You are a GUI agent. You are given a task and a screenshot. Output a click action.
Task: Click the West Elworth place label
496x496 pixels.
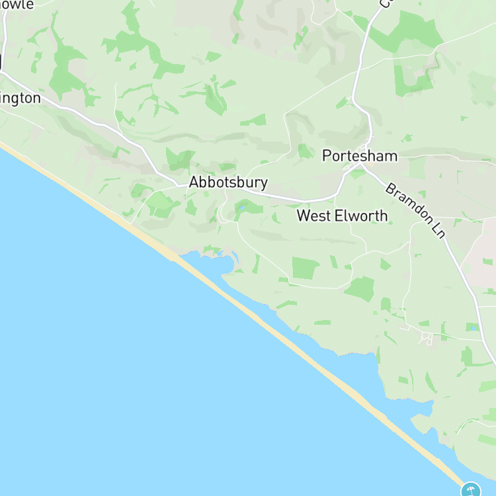point(342,216)
